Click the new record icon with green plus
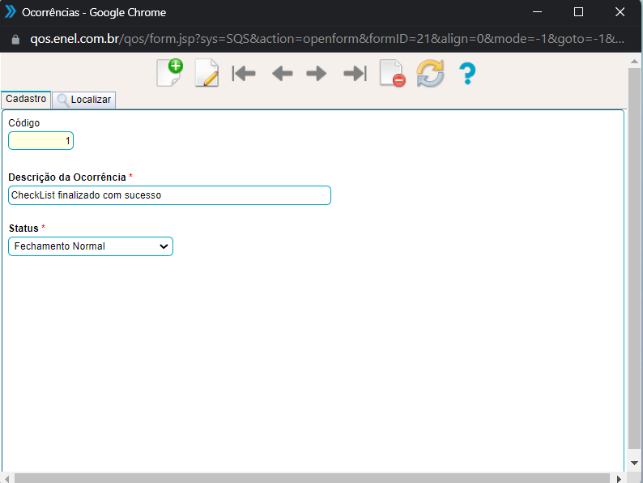 click(169, 74)
